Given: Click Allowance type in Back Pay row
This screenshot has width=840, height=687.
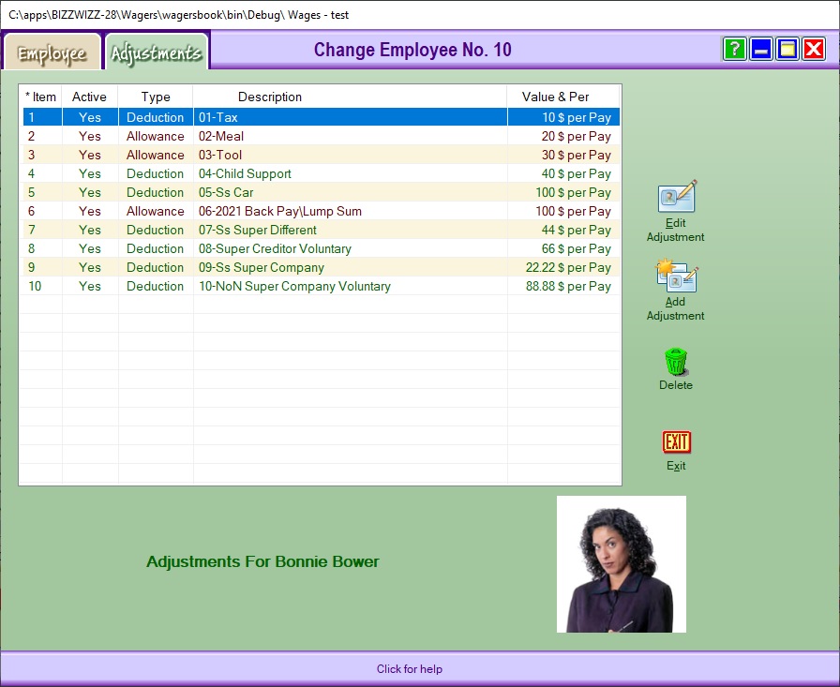Looking at the screenshot, I should (x=156, y=211).
